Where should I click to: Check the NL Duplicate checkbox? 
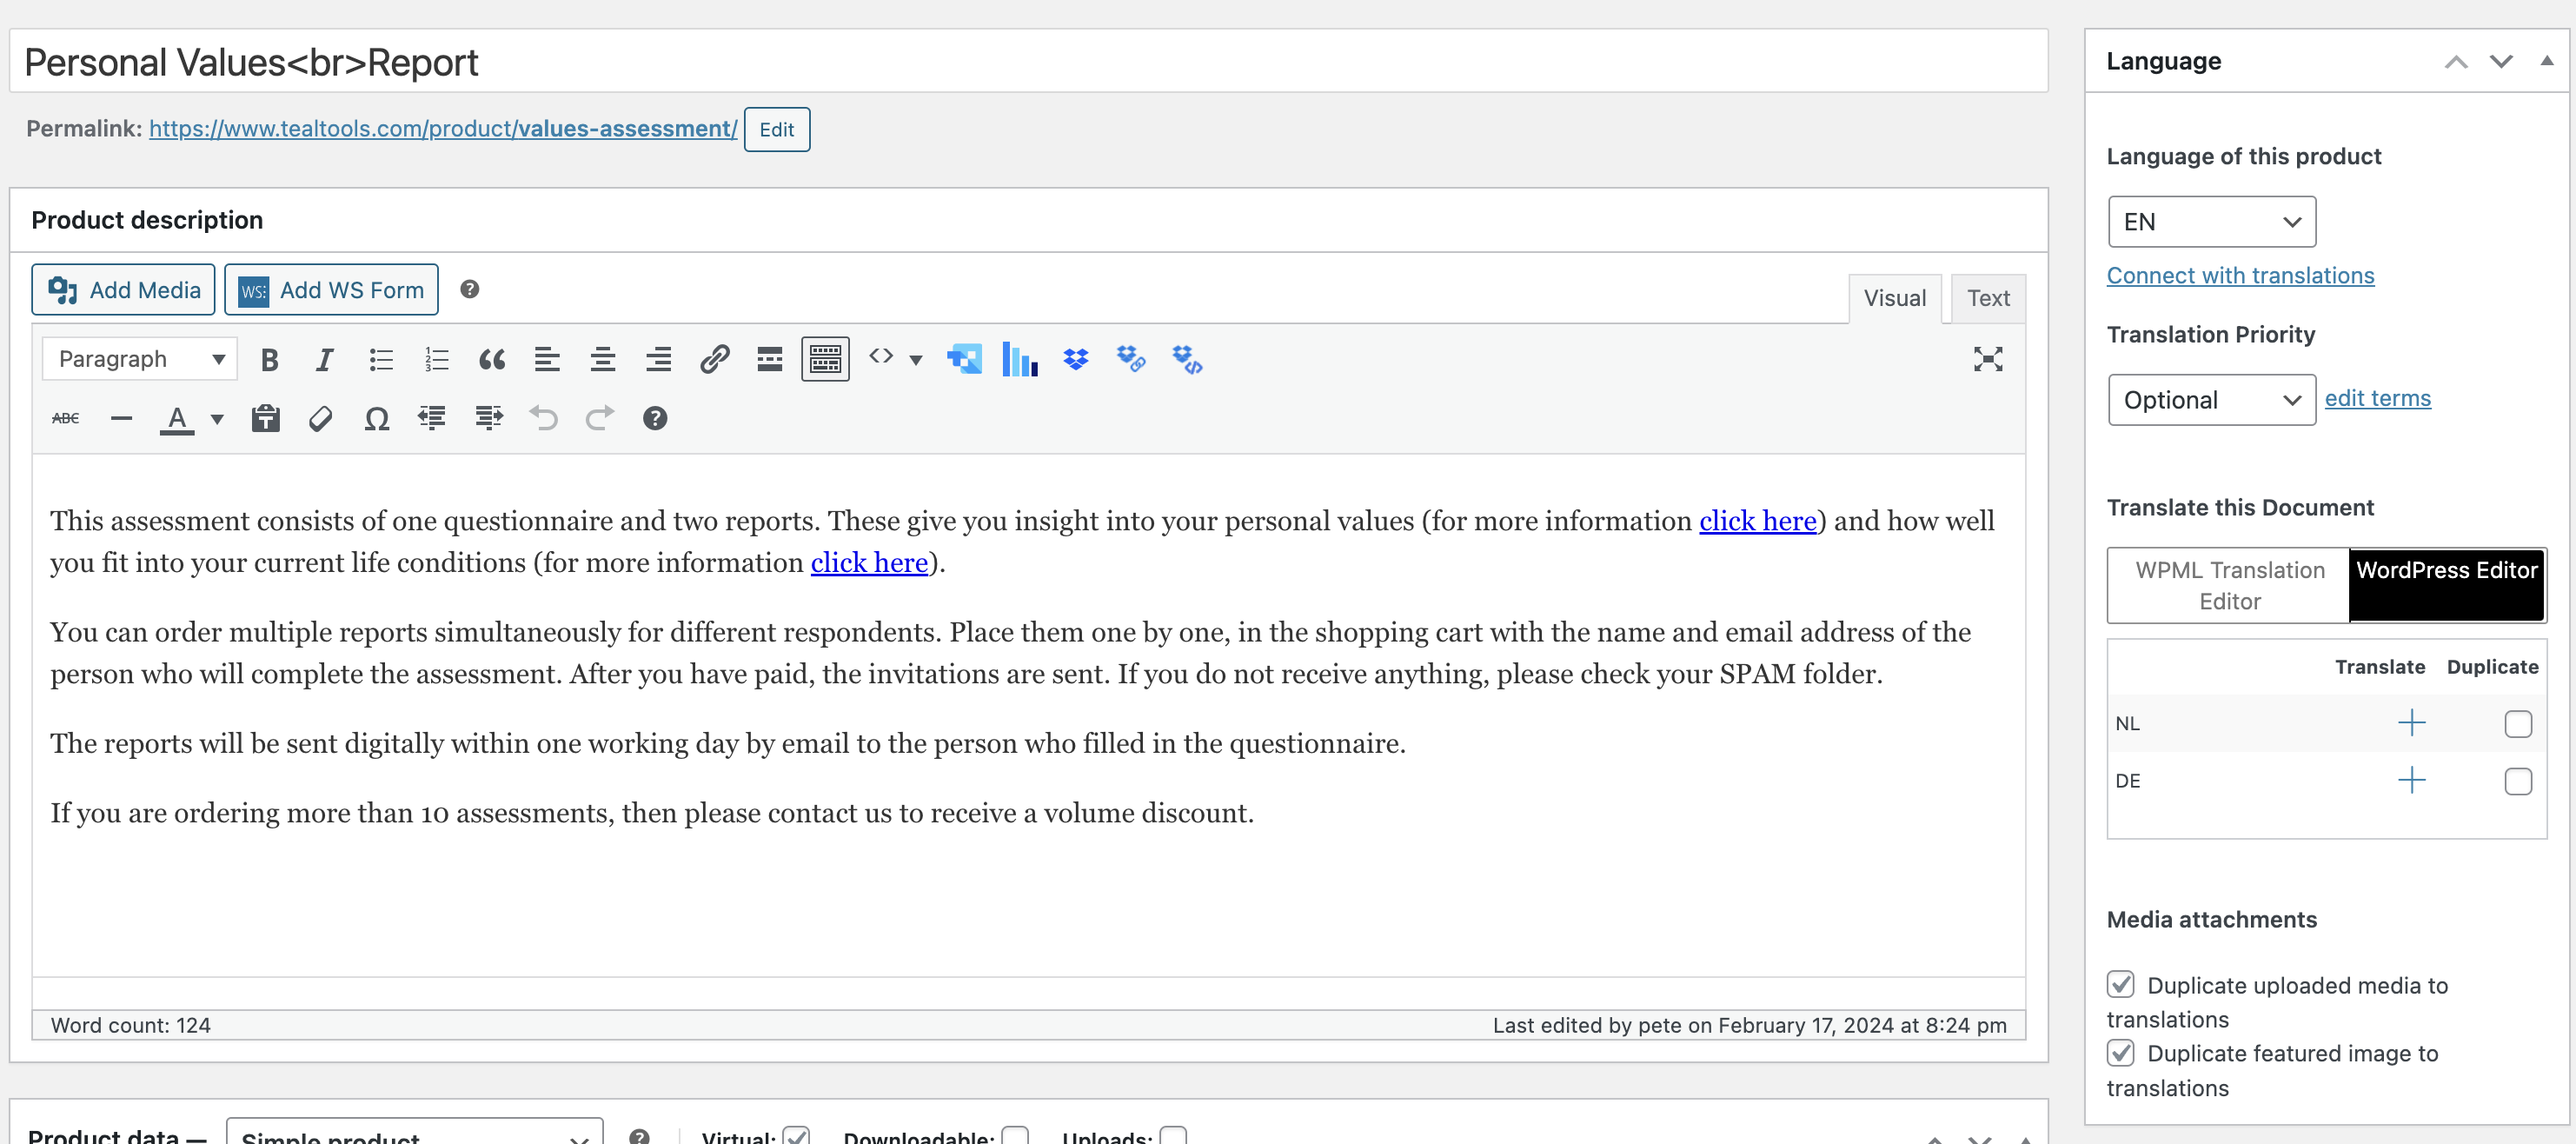coord(2517,724)
